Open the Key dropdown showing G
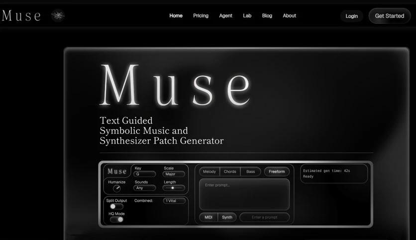 point(145,174)
